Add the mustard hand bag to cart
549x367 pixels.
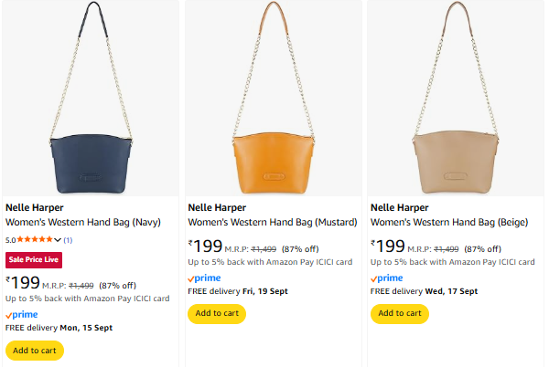point(216,313)
